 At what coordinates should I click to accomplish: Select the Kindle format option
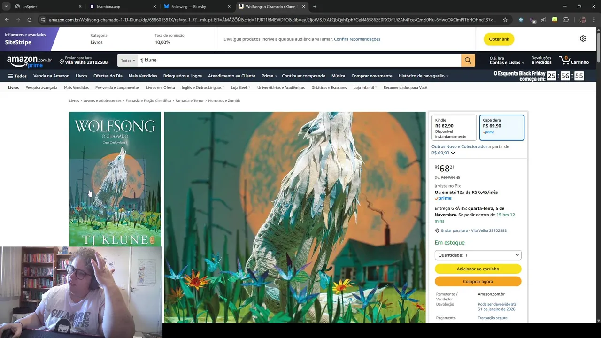pyautogui.click(x=454, y=128)
